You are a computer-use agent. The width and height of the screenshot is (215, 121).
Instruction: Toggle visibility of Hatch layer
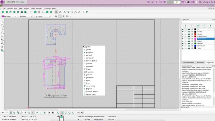(x=183, y=41)
